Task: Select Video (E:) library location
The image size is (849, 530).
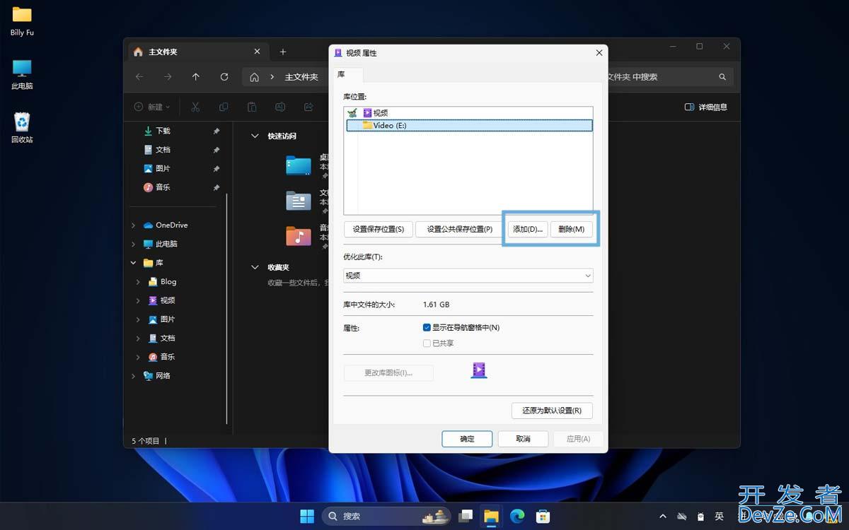Action: pos(468,125)
